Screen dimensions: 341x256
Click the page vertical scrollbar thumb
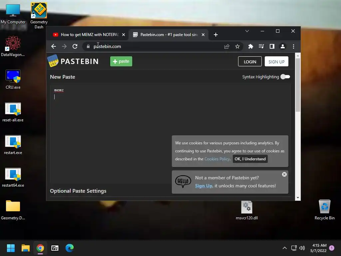coord(298,85)
